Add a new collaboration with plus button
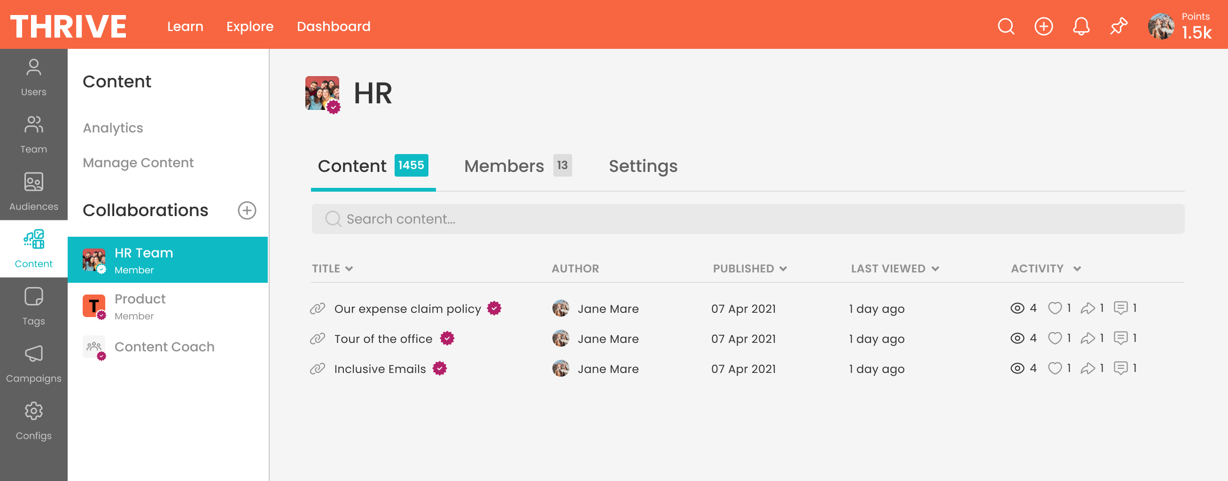This screenshot has width=1228, height=481. point(247,210)
